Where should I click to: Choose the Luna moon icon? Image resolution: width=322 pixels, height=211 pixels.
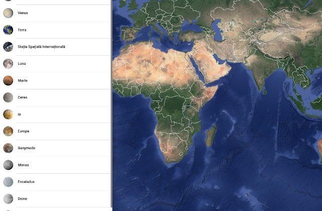pos(8,64)
